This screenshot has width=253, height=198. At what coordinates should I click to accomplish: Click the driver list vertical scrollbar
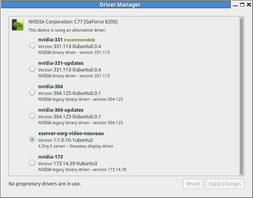pyautogui.click(x=241, y=96)
